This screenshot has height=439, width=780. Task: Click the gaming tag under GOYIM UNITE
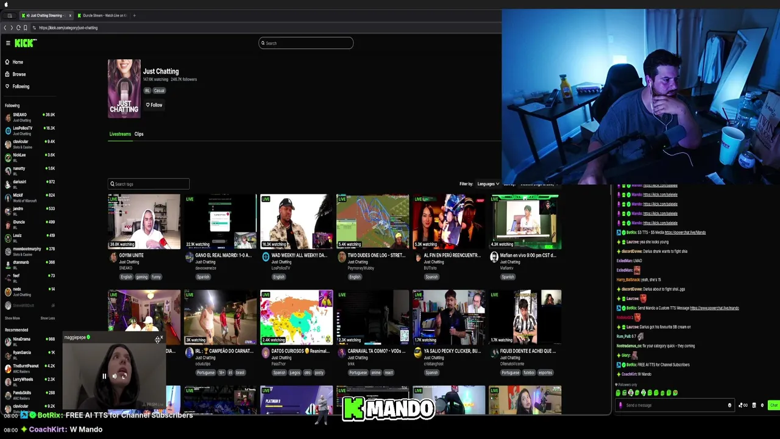(x=141, y=277)
